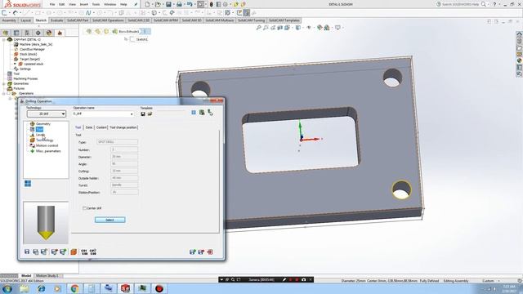Viewport: 523px width, 294px height.
Task: Click the Spline sketch tool icon
Action: click(88, 13)
